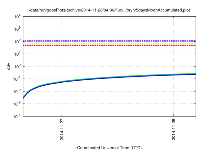Click the 10^-3 y-axis tick label
216x151 pixels.
pyautogui.click(x=17, y=104)
